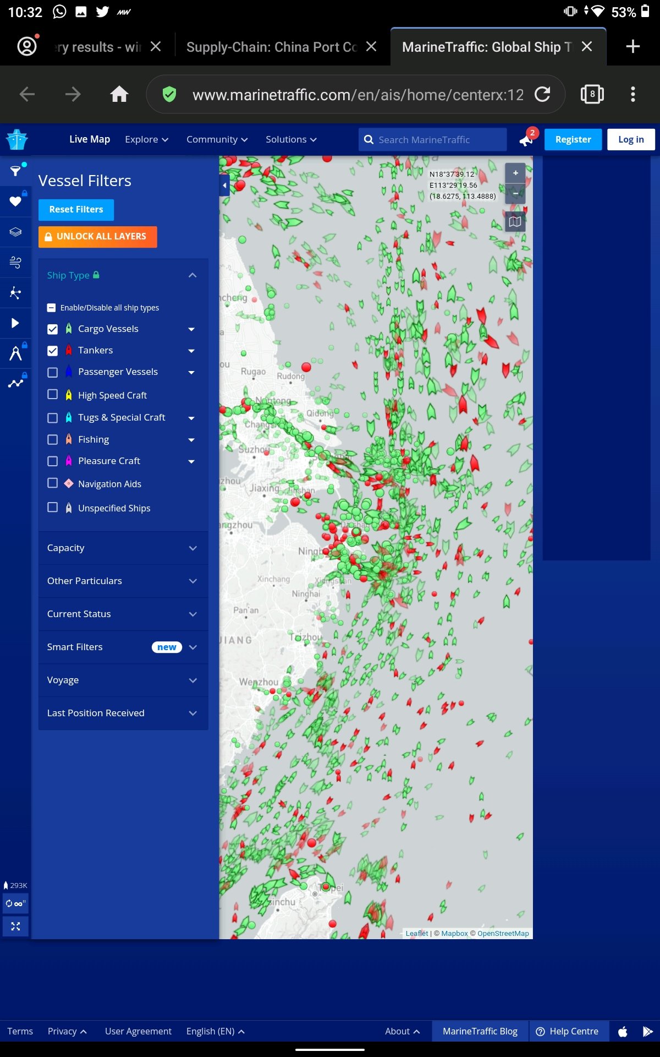This screenshot has height=1057, width=660.
Task: Click the playback play icon in sidebar
Action: 15,323
